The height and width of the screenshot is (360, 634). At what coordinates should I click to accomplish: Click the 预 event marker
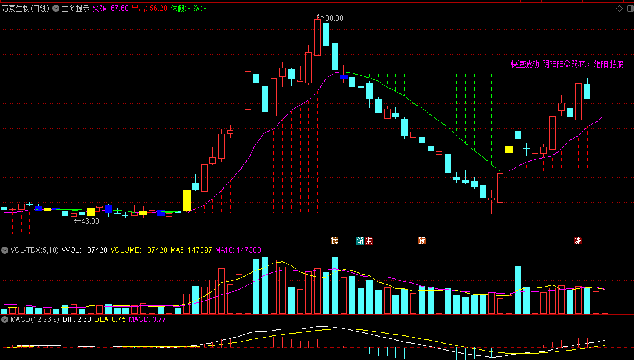tap(422, 241)
